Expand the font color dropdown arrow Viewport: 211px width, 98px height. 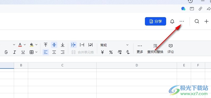coord(25,45)
